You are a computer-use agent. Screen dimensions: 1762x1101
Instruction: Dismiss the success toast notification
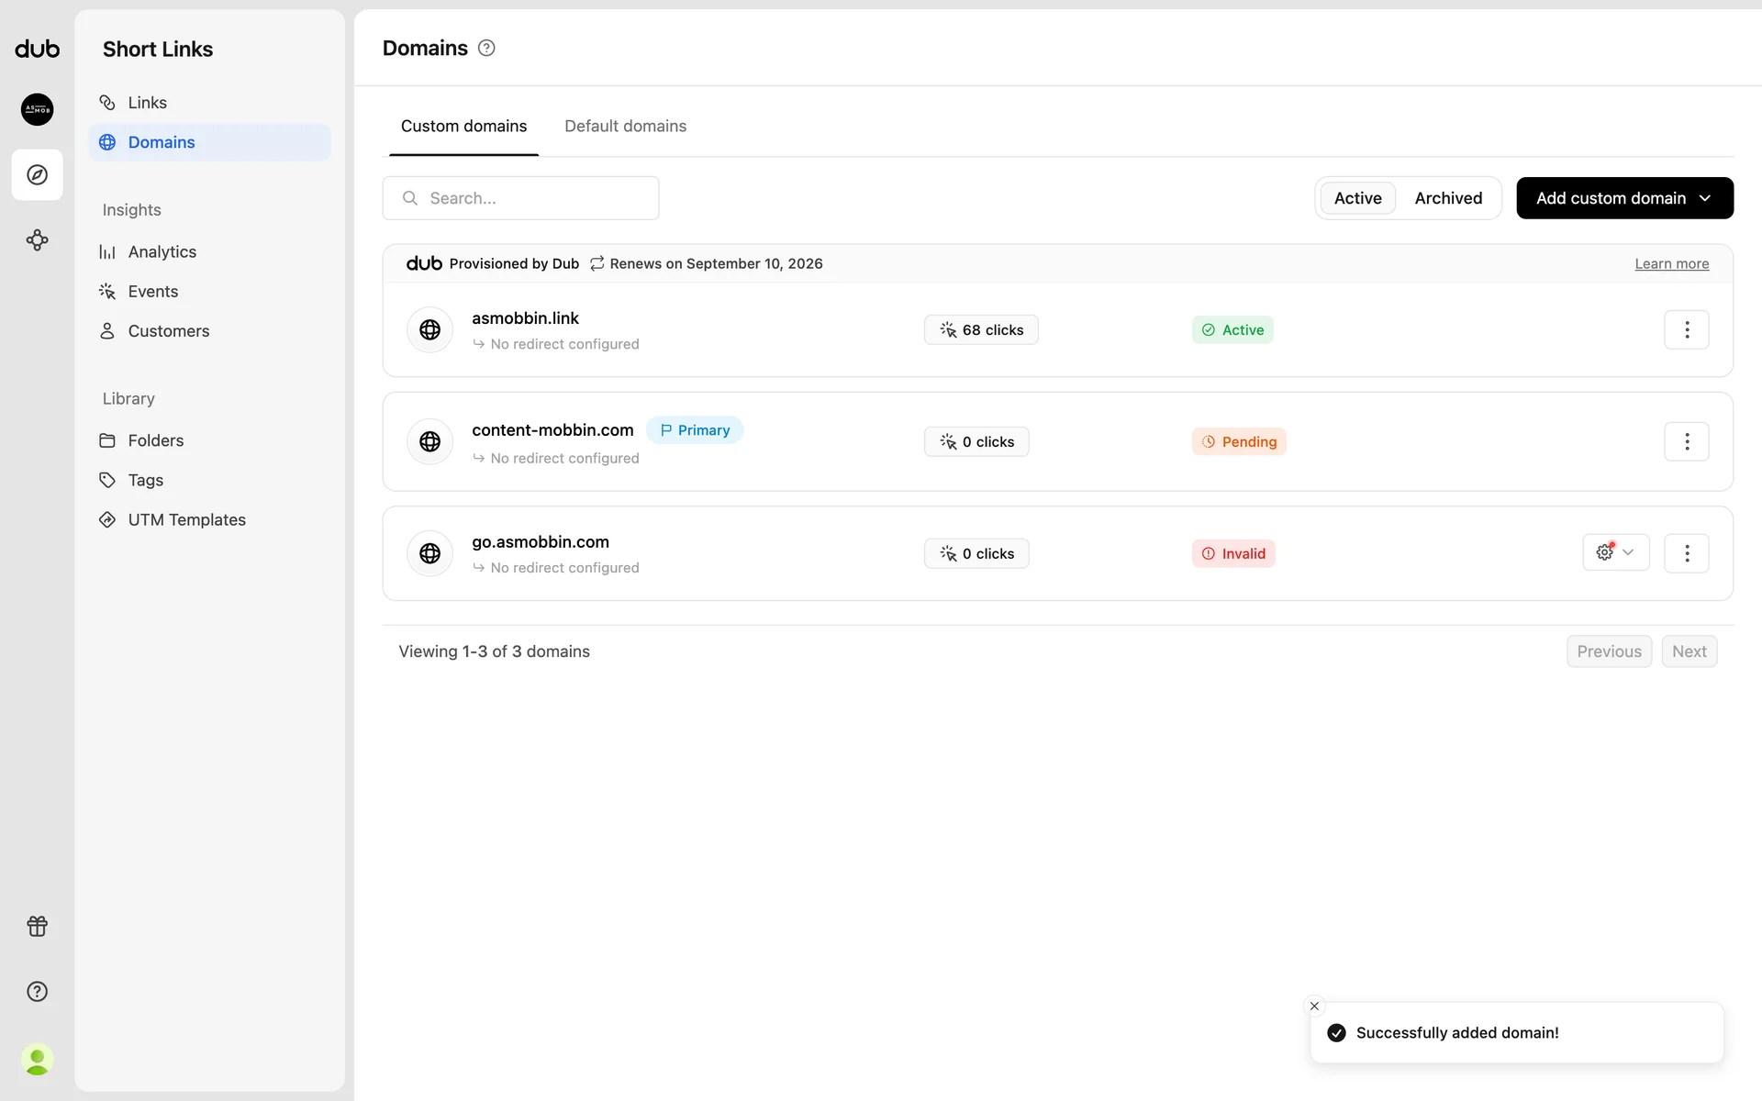1314,1006
